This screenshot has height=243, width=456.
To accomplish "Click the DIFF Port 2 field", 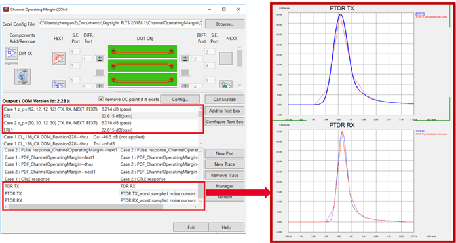I will click(x=198, y=59).
